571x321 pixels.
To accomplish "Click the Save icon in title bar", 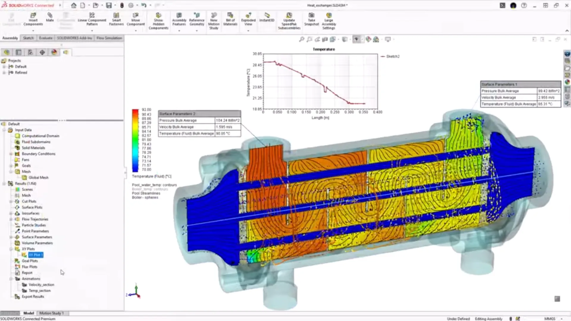I will 109,5.
